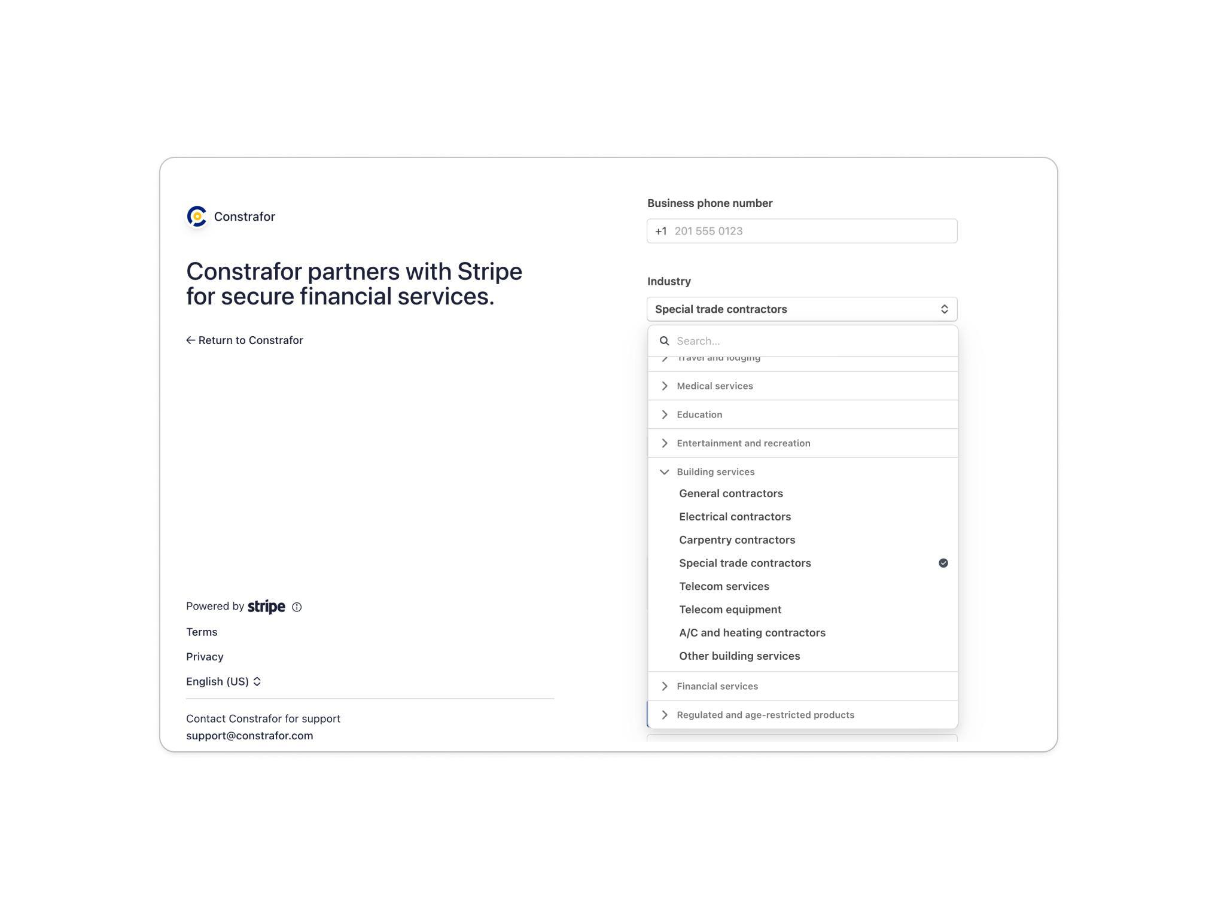Click the info circle icon next to Stripe
The image size is (1218, 914).
coord(297,606)
